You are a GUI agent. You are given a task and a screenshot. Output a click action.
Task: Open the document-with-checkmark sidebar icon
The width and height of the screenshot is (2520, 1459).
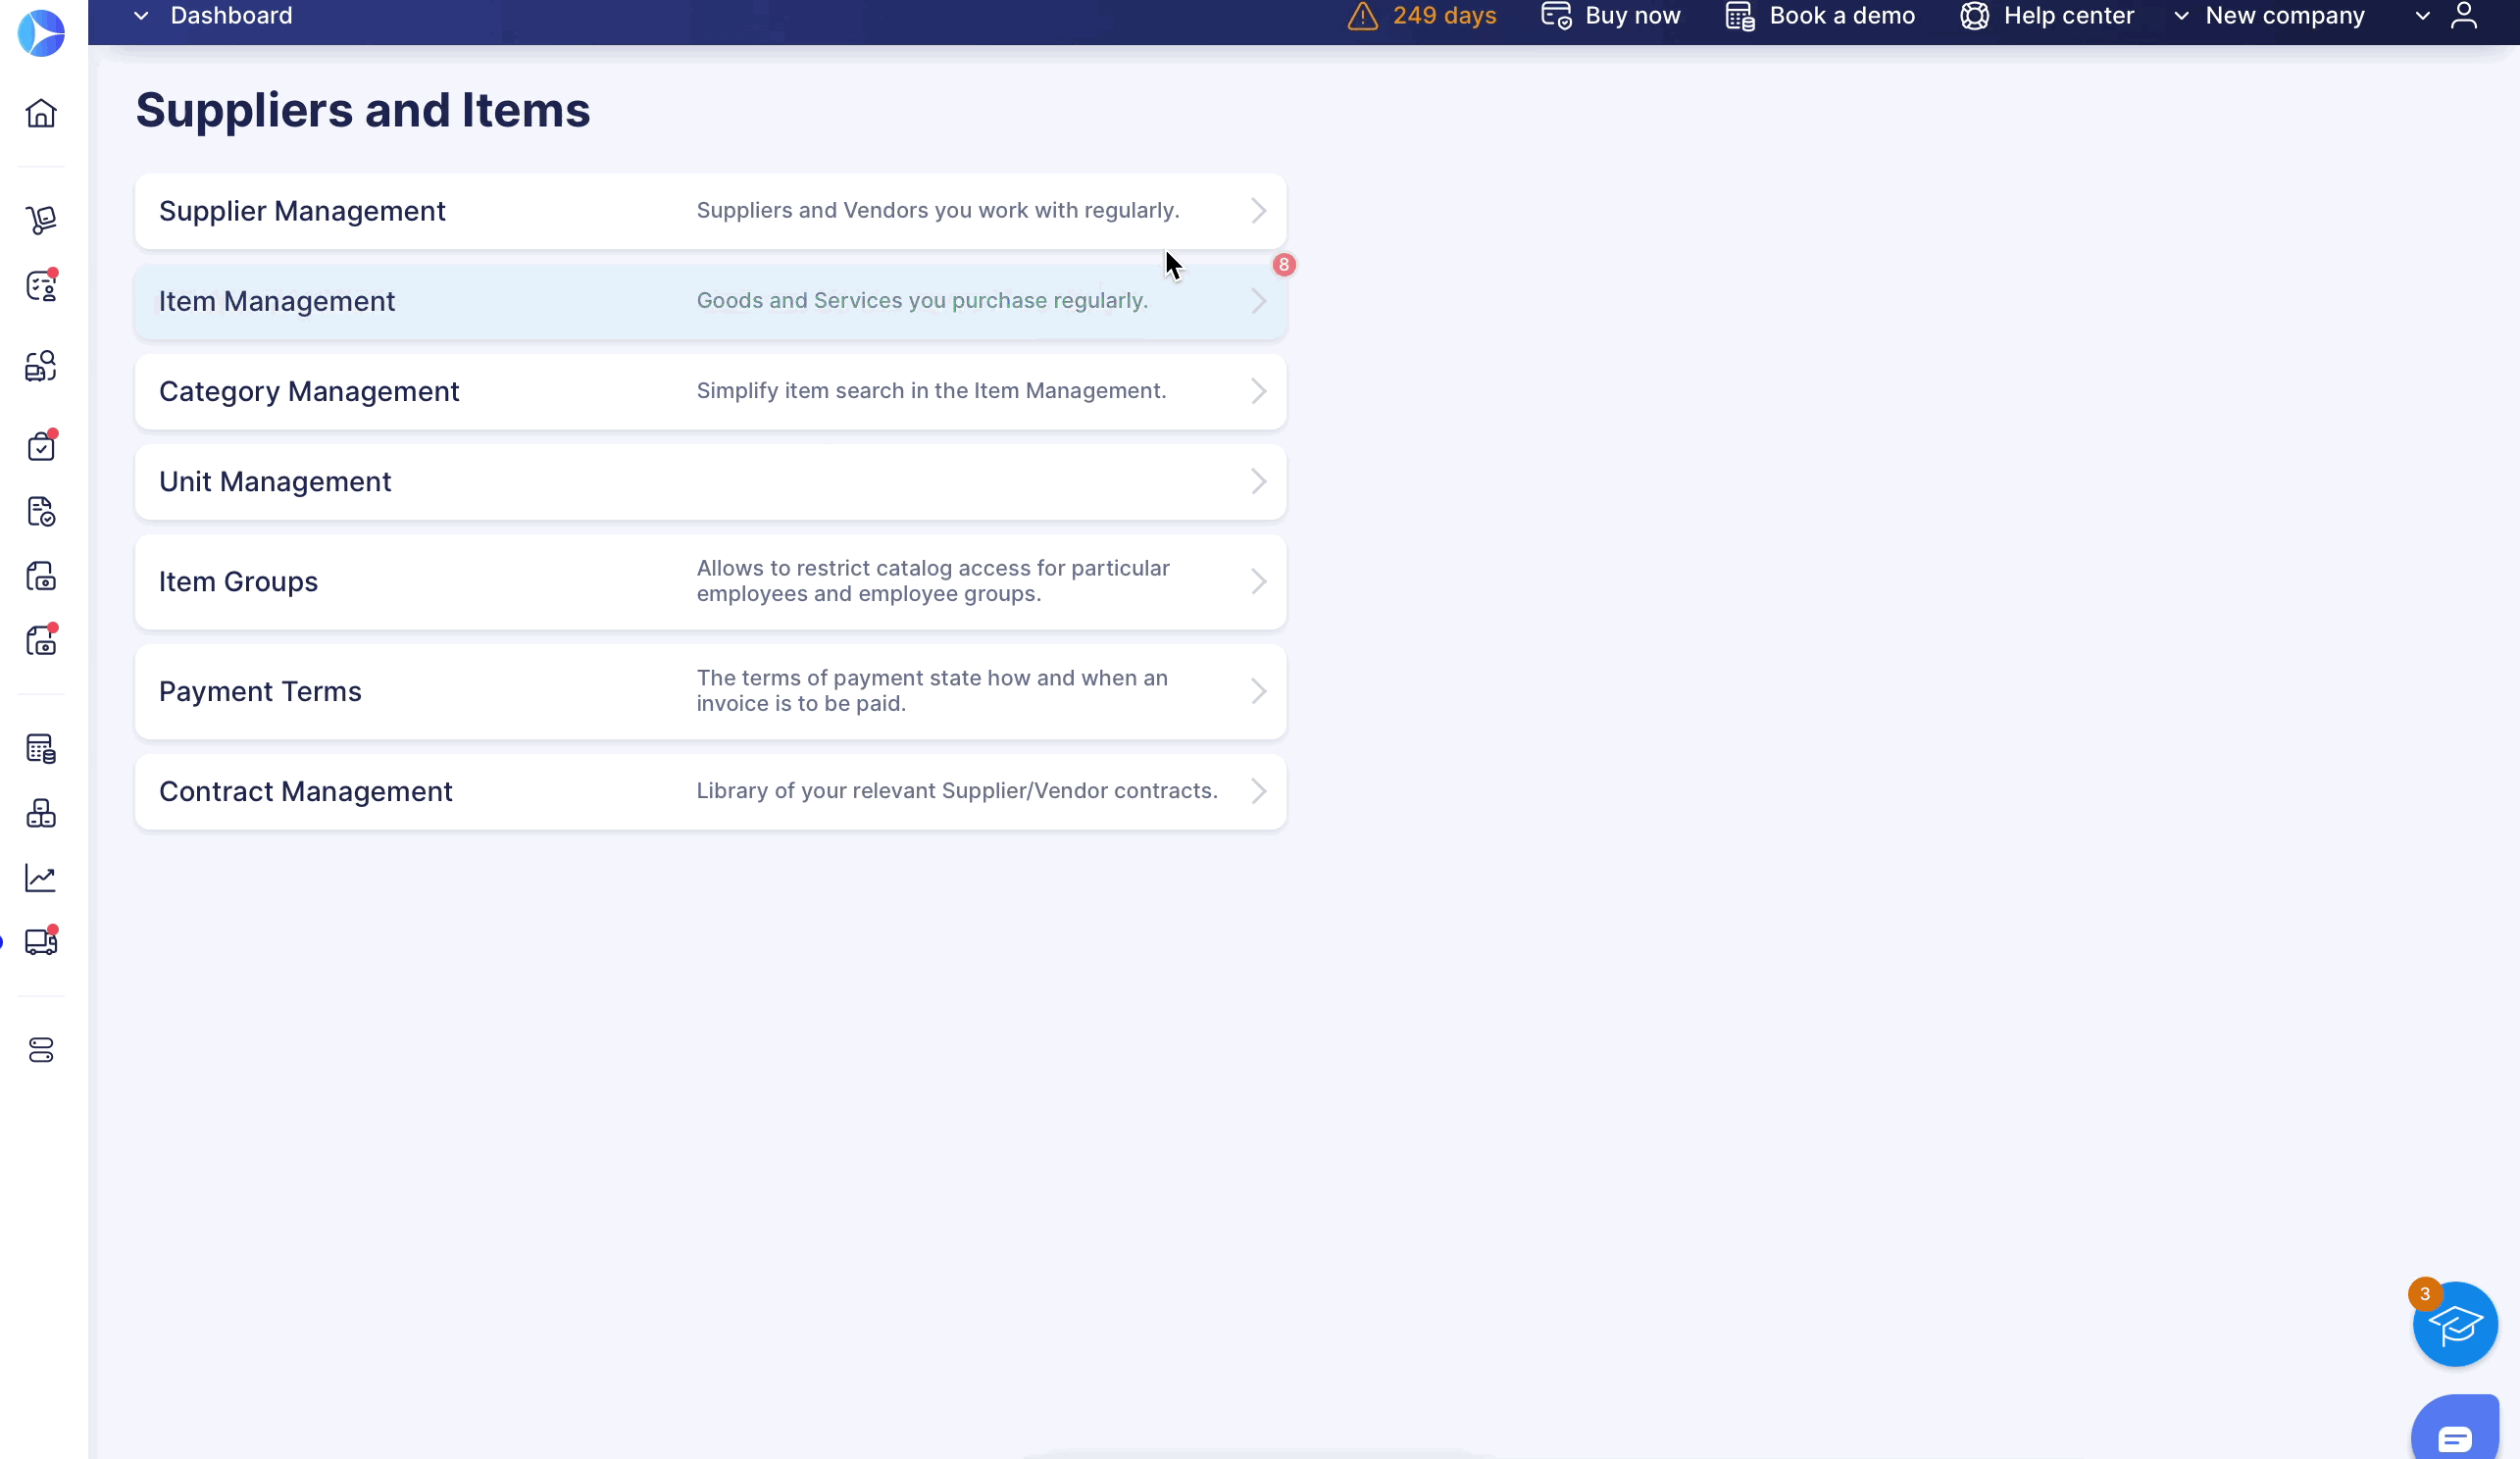pos(41,511)
